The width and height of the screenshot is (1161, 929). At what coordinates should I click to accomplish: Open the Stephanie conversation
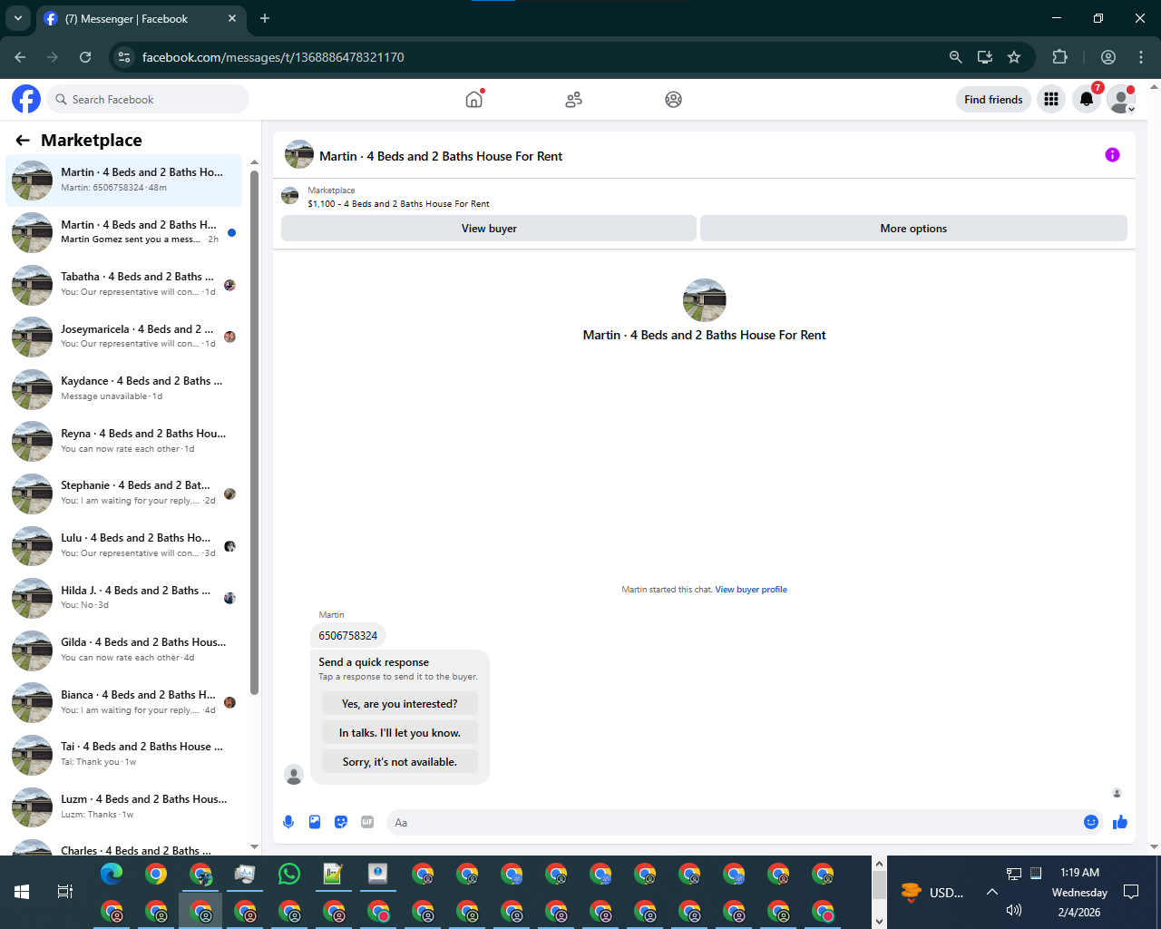(x=124, y=493)
